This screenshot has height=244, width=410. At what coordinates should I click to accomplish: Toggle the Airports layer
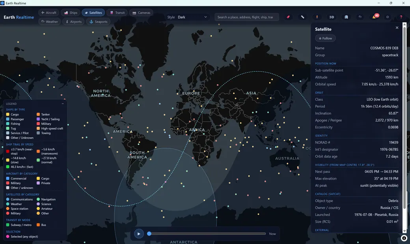pos(73,21)
